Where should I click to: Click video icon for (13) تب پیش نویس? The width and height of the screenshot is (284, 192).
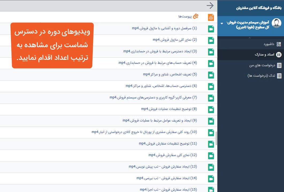coord(211,167)
